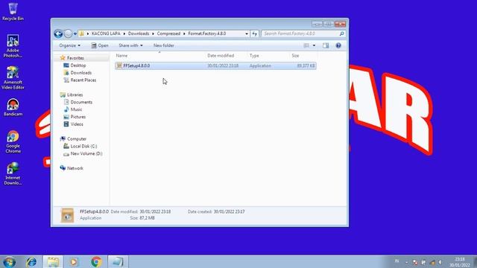477x268 pixels.
Task: Navigate to Downloads breadcrumb segment
Action: point(139,33)
